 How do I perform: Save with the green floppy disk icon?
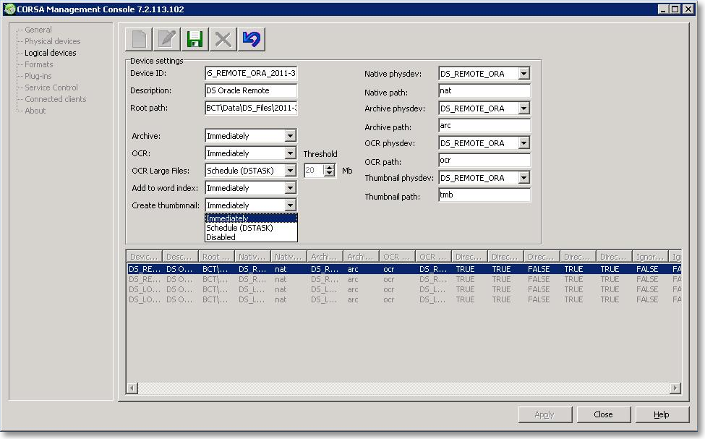(195, 39)
